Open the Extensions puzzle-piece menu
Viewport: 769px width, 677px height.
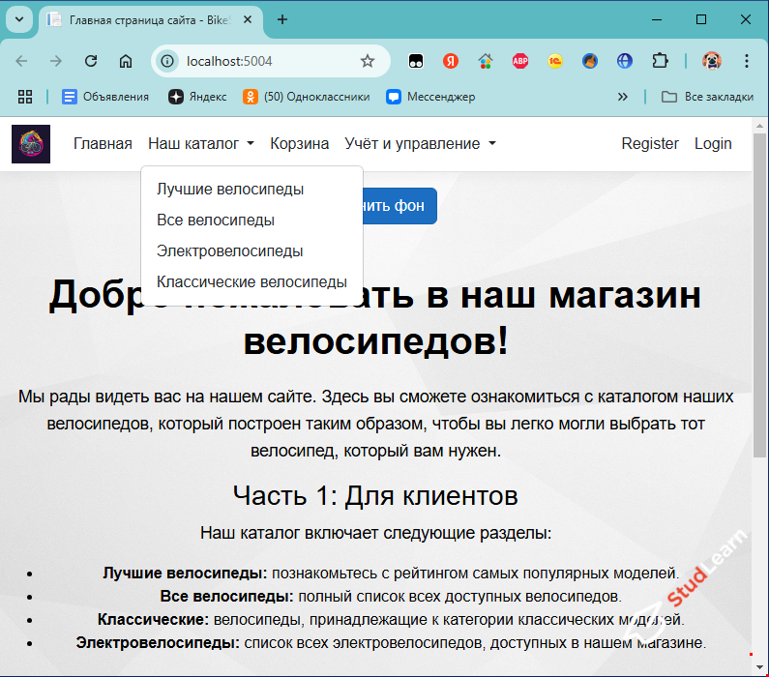661,61
